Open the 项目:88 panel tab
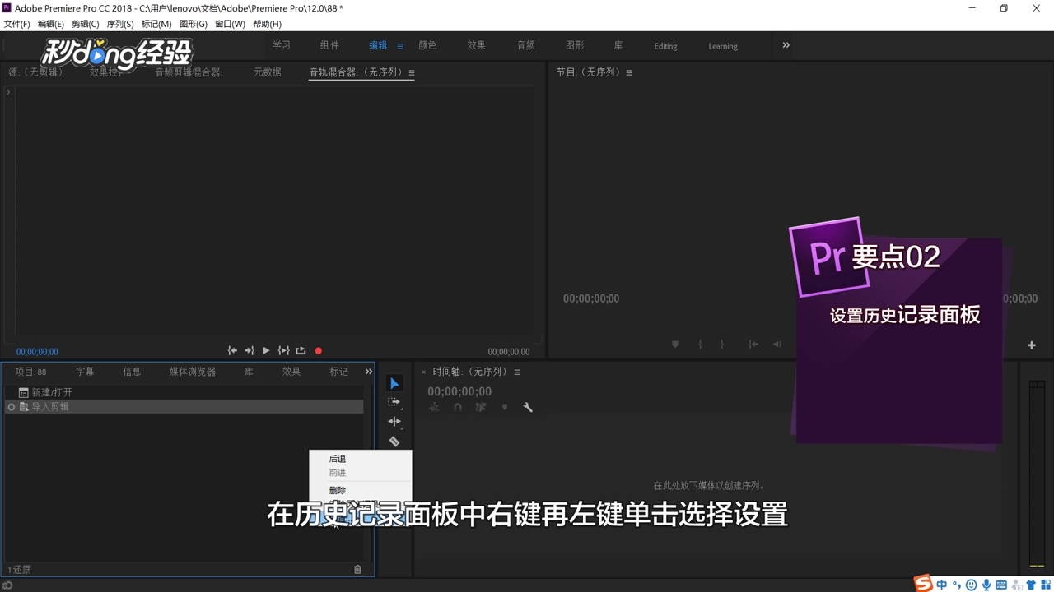Image resolution: width=1054 pixels, height=592 pixels. pos(30,372)
